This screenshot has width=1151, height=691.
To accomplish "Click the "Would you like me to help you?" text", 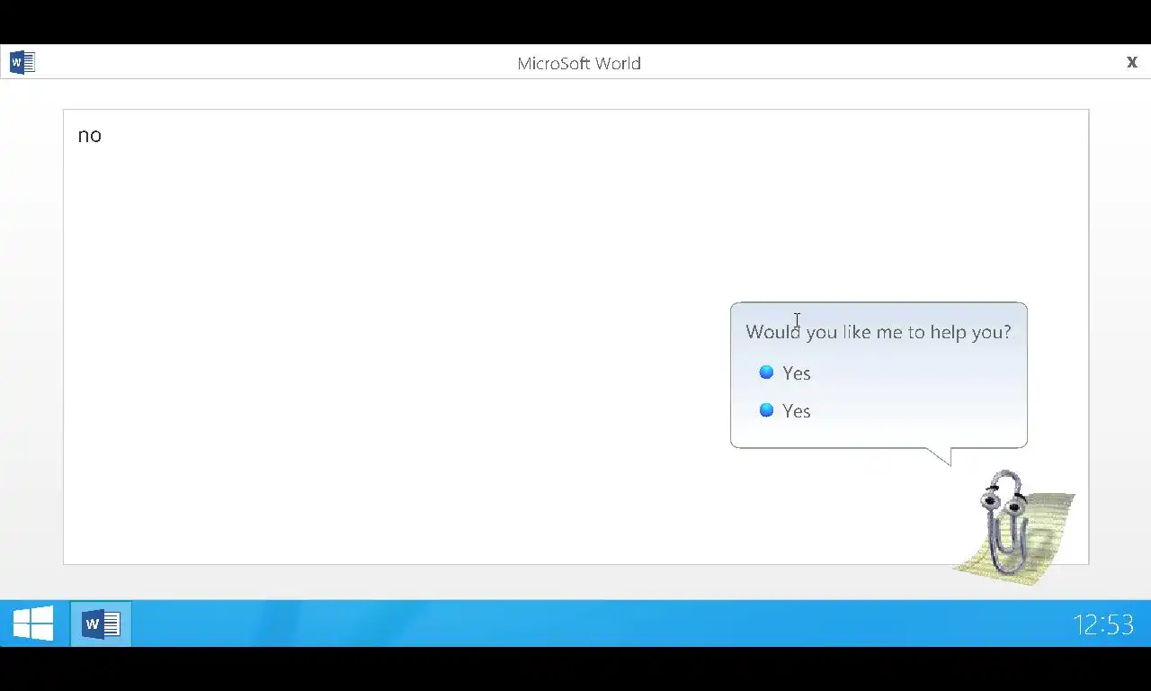I will point(879,332).
